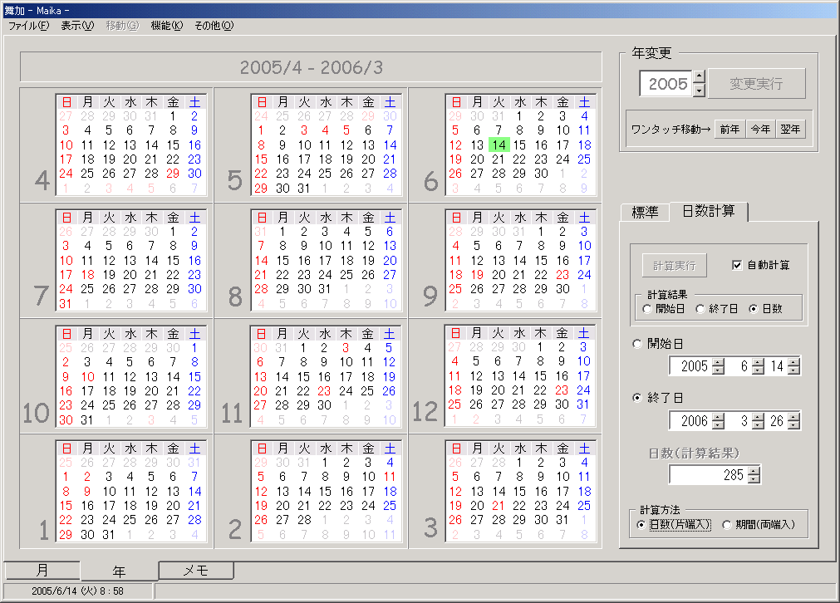Viewport: 840px width, 603px height.
Task: Toggle the 自動計算 automatic calculation checkbox
Action: 736,265
